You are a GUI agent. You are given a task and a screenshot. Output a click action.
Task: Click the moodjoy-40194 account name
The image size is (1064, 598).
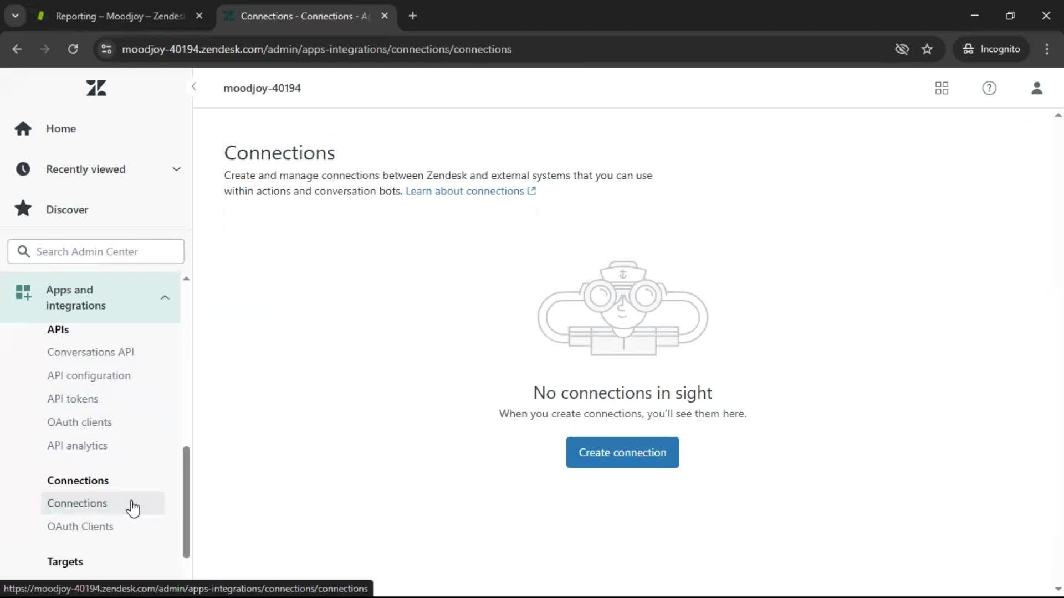262,88
